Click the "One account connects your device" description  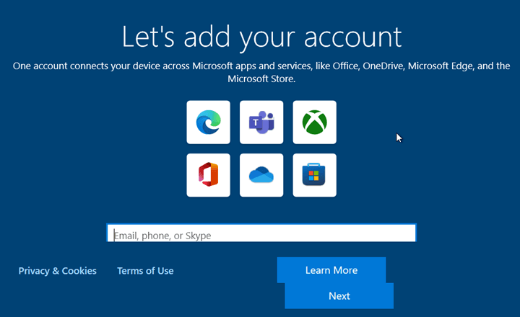261,72
